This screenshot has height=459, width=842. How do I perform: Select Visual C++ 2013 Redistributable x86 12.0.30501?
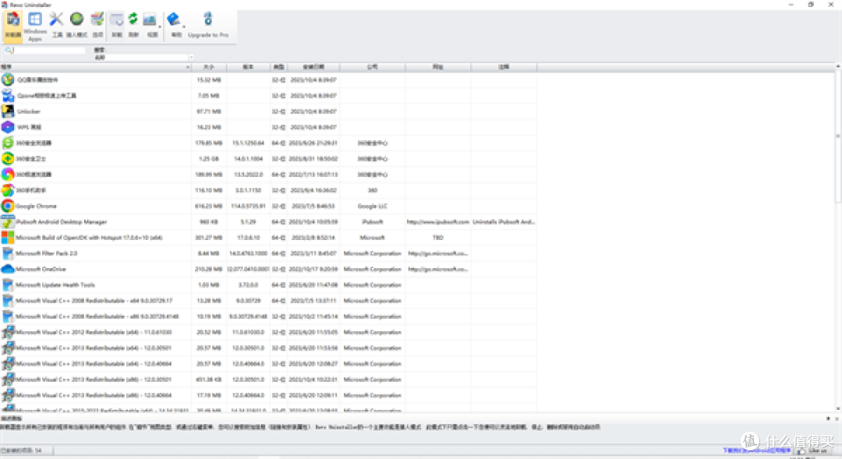point(268,380)
